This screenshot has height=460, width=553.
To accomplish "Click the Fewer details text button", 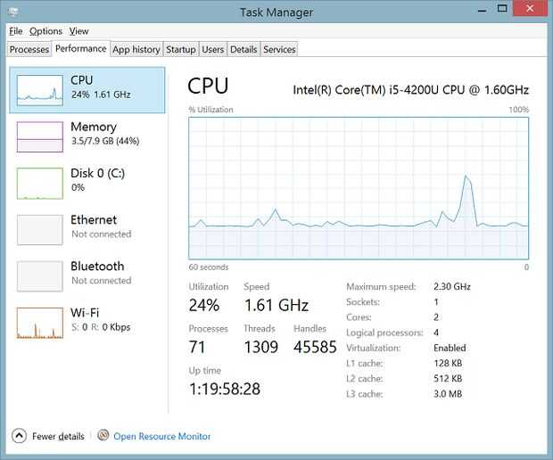I will tap(58, 437).
